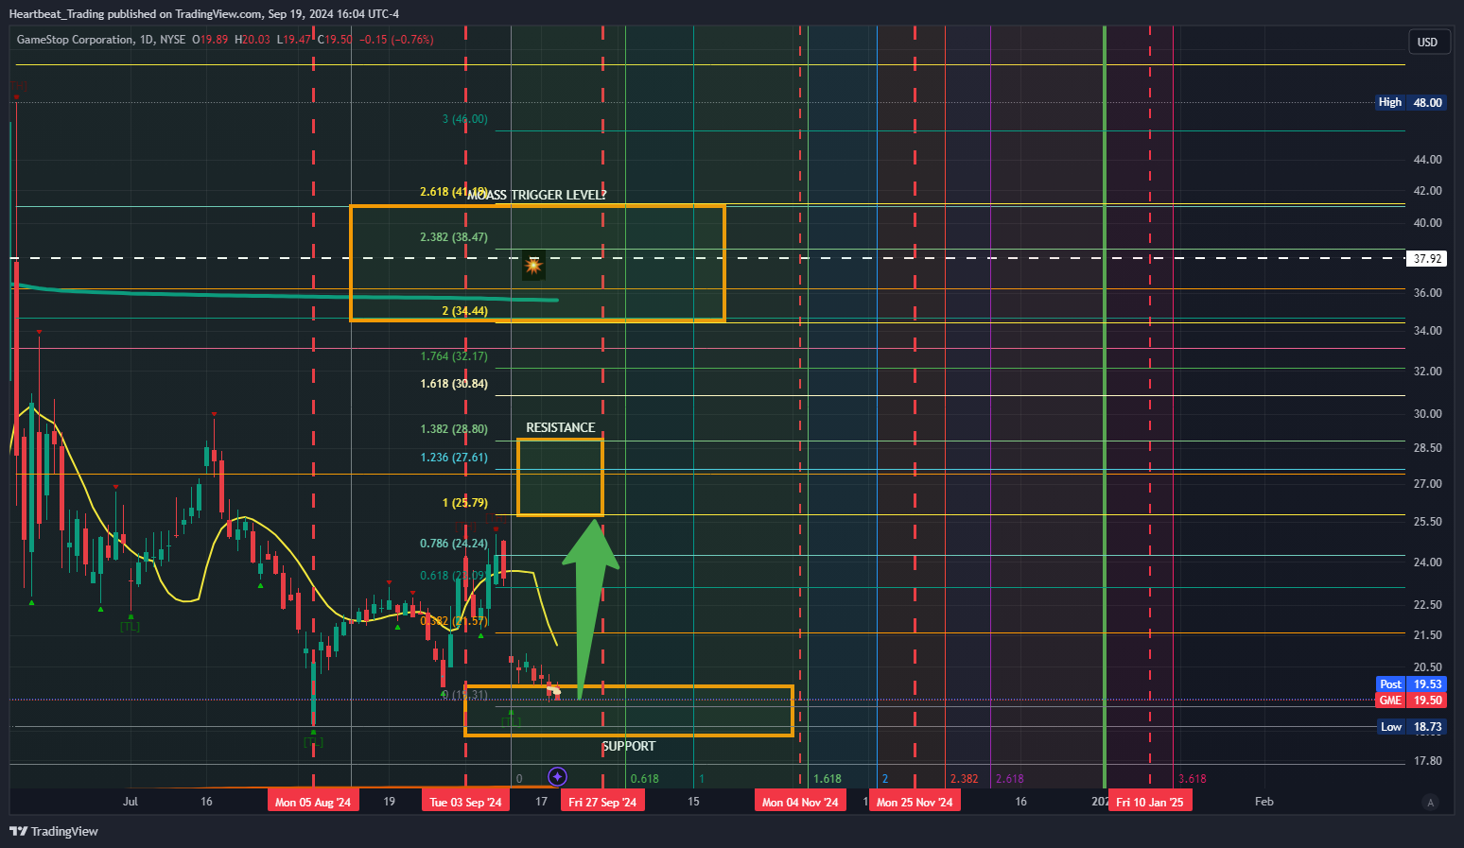Click the High 48.00 price label
Screen dimensions: 1464x848
point(1411,102)
